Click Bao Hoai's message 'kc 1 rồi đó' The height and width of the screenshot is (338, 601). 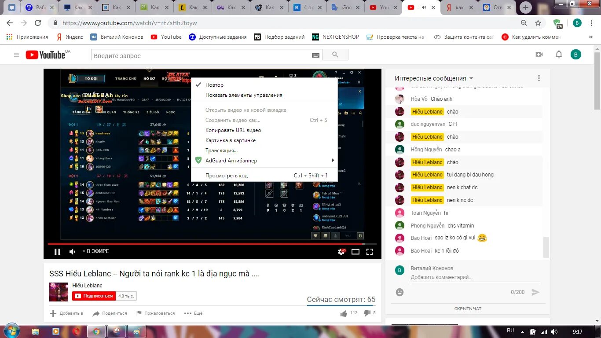point(447,251)
